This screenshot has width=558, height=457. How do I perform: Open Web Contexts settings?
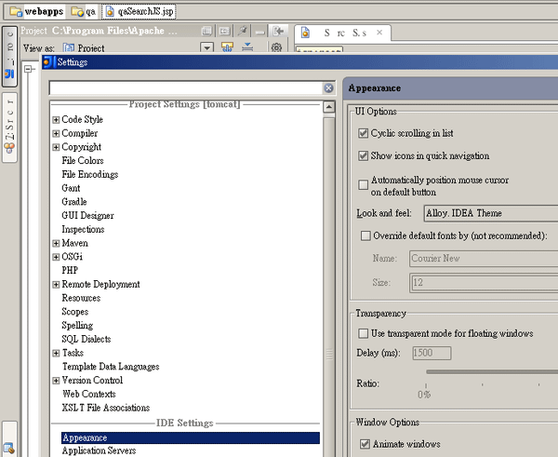coord(89,394)
